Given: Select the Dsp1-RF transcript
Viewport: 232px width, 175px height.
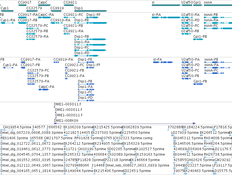Looking at the screenshot, I should click(92, 17).
